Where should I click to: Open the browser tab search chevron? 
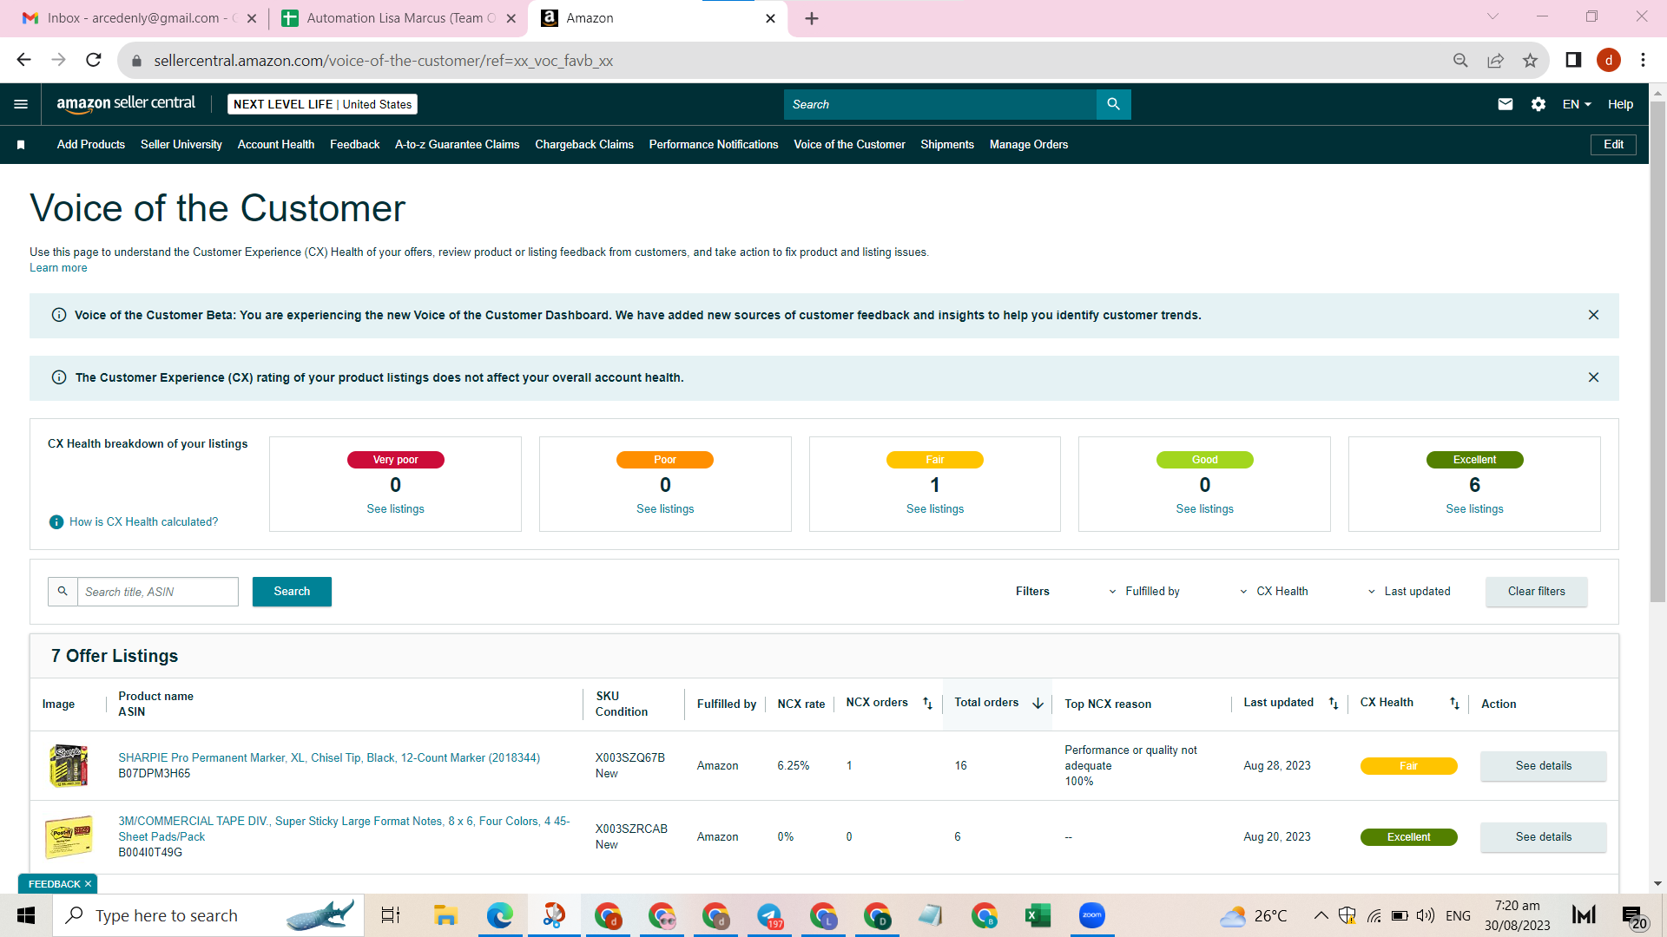coord(1492,16)
